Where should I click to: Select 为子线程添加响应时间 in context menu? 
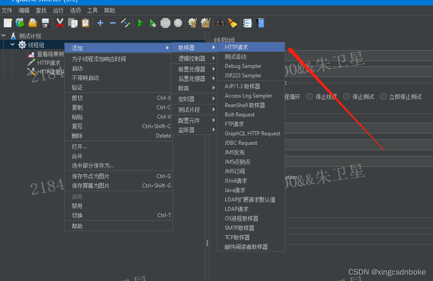click(x=119, y=59)
